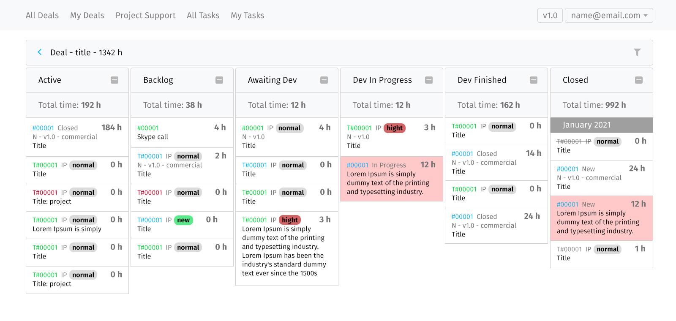Click the v1.0 version button

pos(550,16)
